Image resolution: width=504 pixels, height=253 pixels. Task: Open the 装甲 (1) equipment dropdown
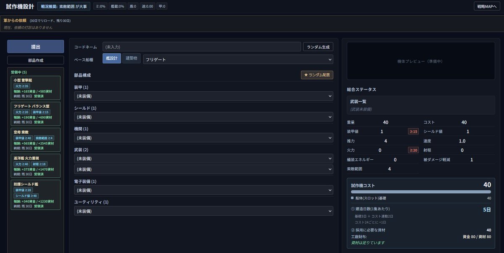pos(204,96)
